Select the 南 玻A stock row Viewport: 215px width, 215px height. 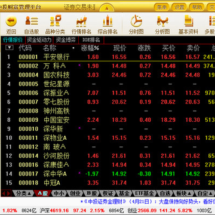(x=107, y=147)
